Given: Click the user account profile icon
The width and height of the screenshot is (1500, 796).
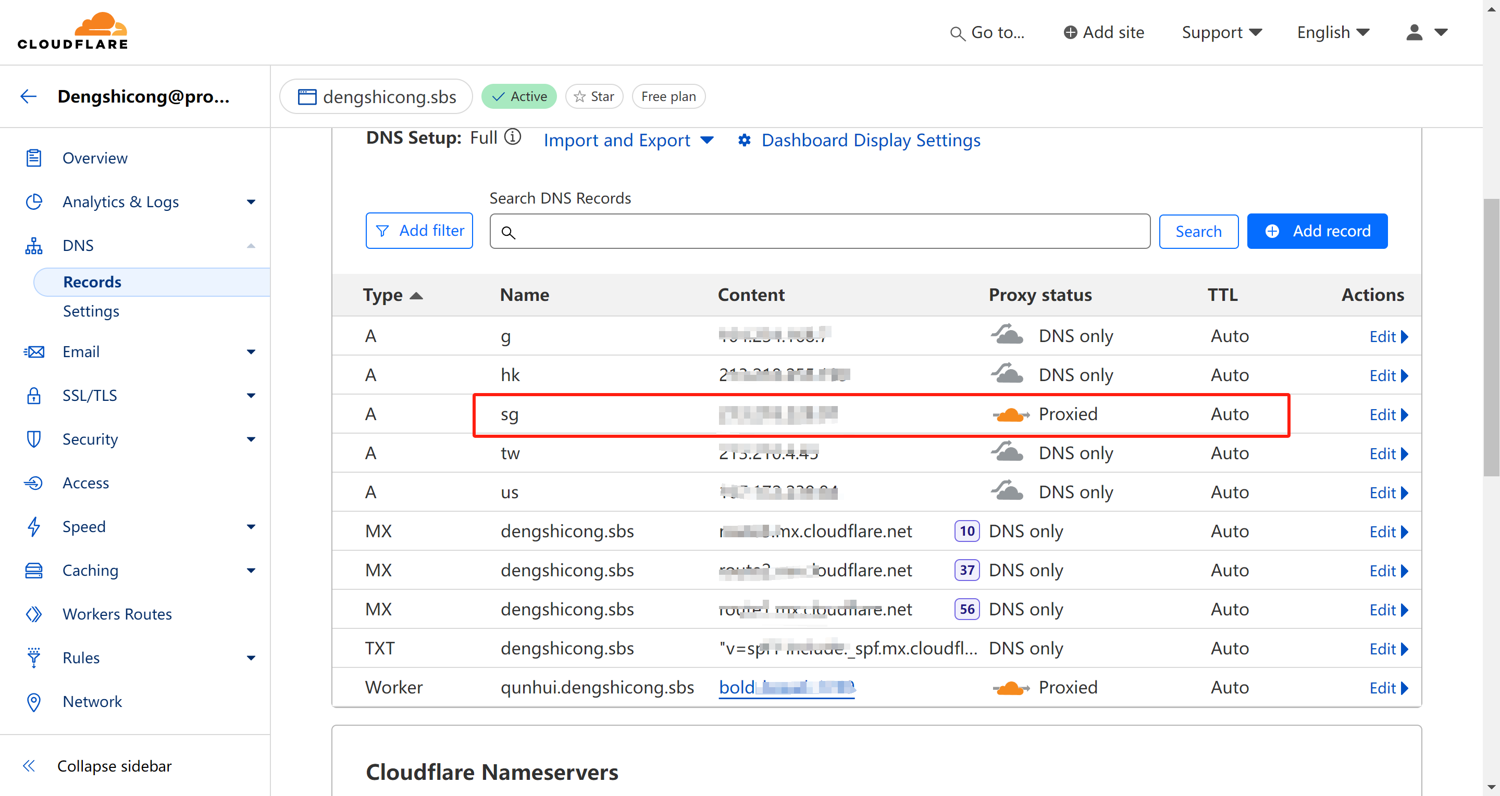Looking at the screenshot, I should 1415,32.
